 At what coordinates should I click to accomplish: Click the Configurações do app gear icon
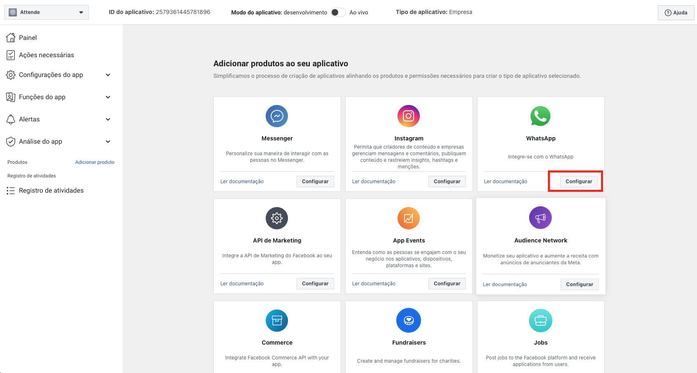click(11, 75)
